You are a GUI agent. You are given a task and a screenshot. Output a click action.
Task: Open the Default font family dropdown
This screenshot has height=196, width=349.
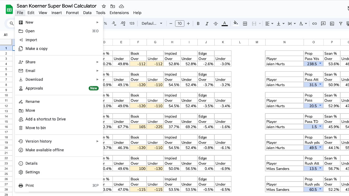pyautogui.click(x=152, y=24)
